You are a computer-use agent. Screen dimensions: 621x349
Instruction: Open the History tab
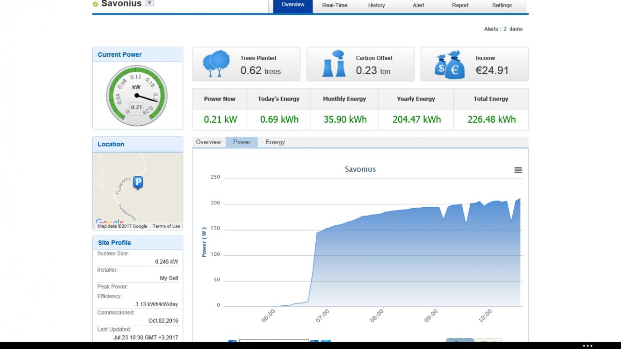(x=376, y=5)
